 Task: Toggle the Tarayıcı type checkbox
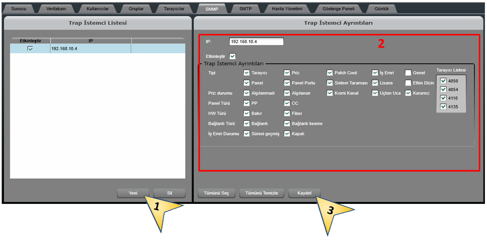pos(246,73)
